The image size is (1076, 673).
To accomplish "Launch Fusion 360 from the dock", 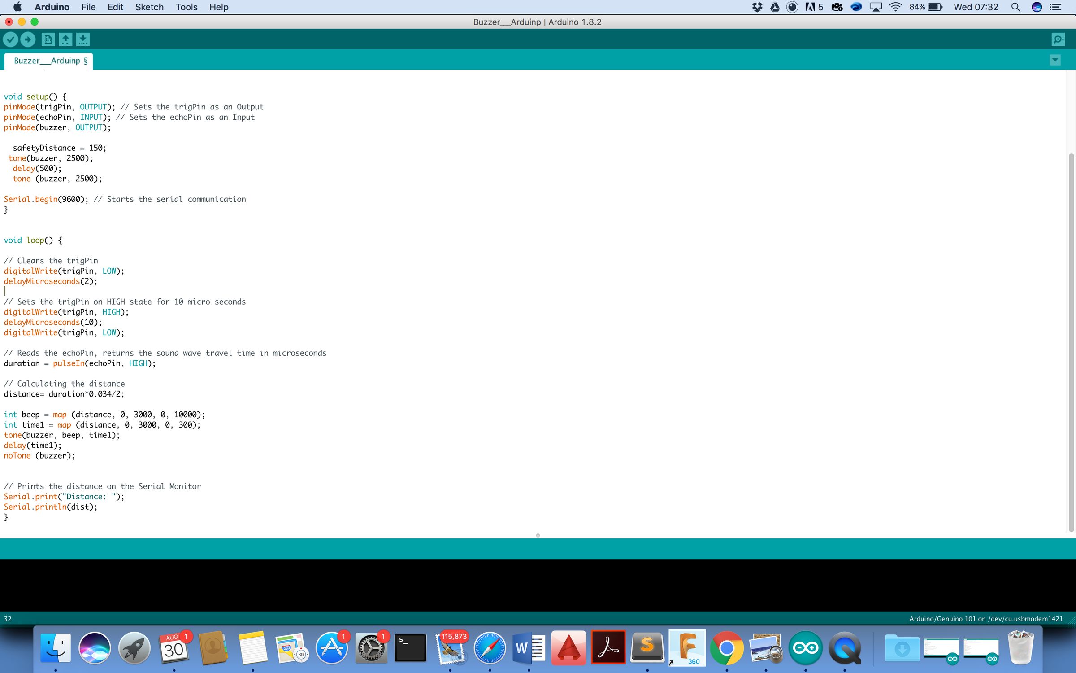I will click(x=687, y=648).
